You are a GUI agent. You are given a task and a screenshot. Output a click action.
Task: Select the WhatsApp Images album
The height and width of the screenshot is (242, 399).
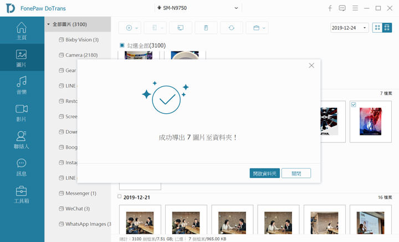click(85, 224)
